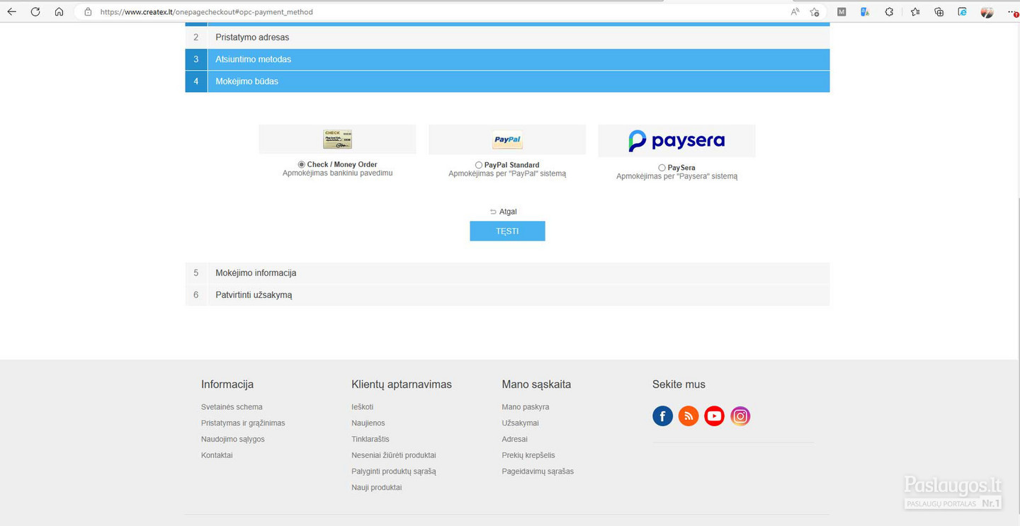The width and height of the screenshot is (1020, 526).
Task: Open the translate extension icon
Action: coord(865,12)
